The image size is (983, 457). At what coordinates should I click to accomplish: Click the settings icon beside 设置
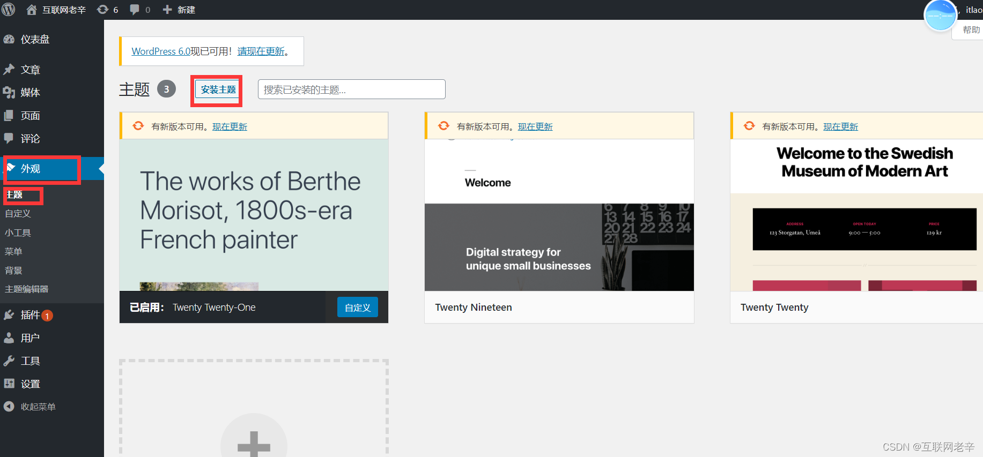coord(9,384)
